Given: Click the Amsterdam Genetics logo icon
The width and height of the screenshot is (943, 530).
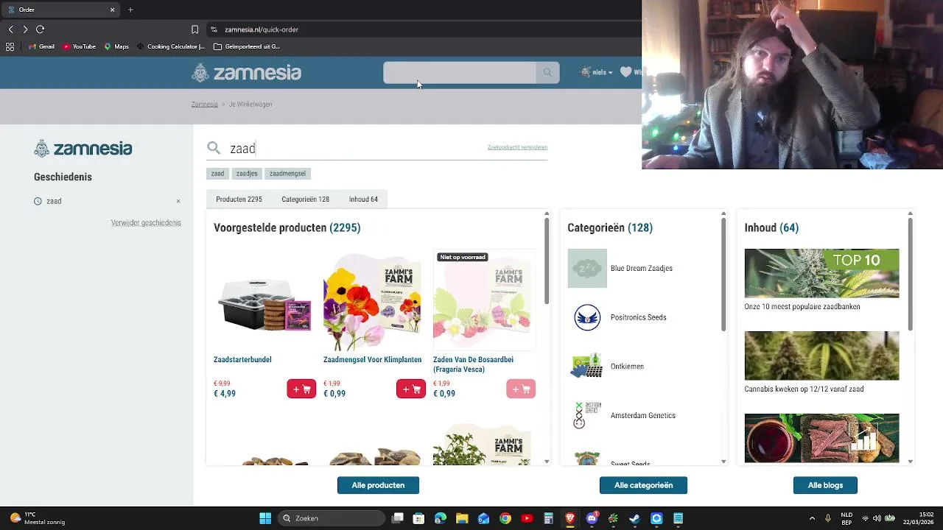Looking at the screenshot, I should click(x=587, y=414).
